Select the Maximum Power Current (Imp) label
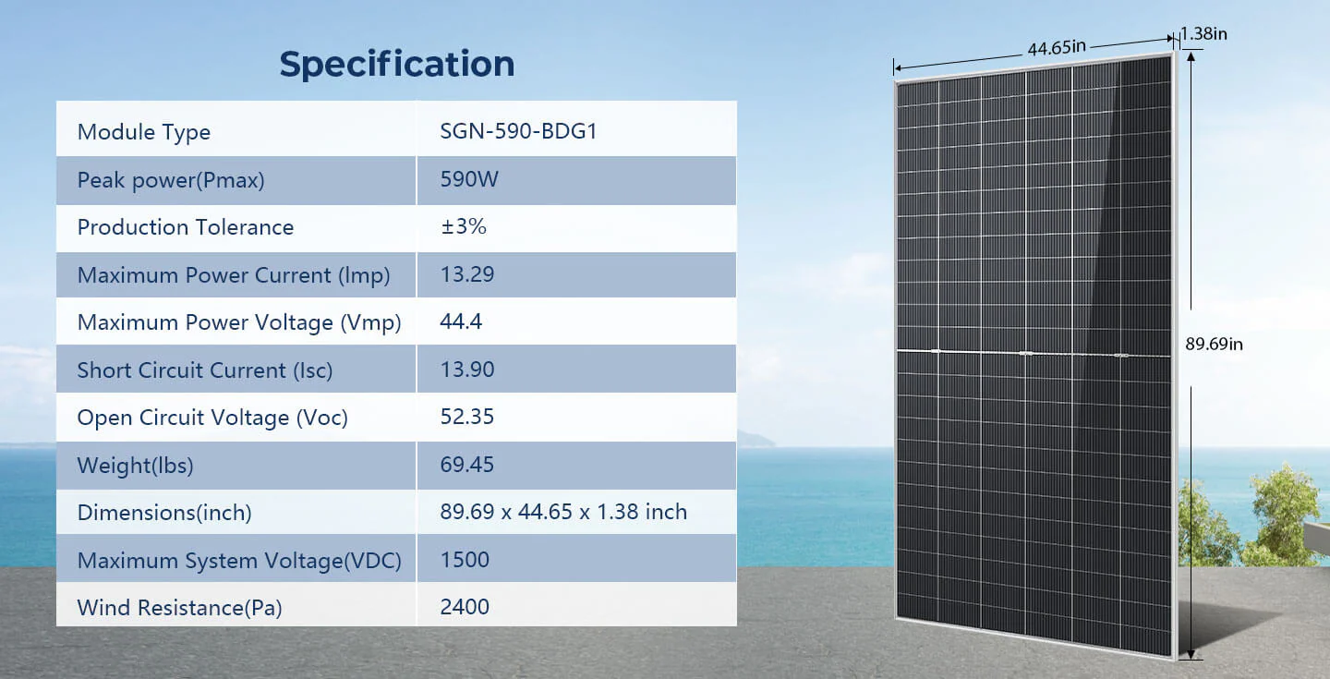 (x=234, y=275)
